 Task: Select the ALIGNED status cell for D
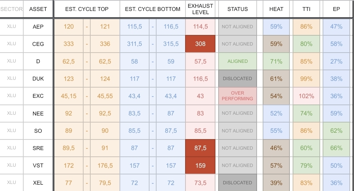point(237,61)
